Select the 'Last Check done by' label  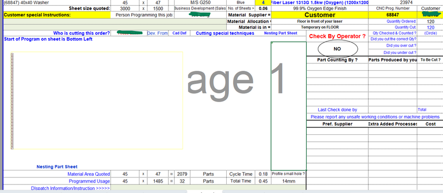(337, 110)
